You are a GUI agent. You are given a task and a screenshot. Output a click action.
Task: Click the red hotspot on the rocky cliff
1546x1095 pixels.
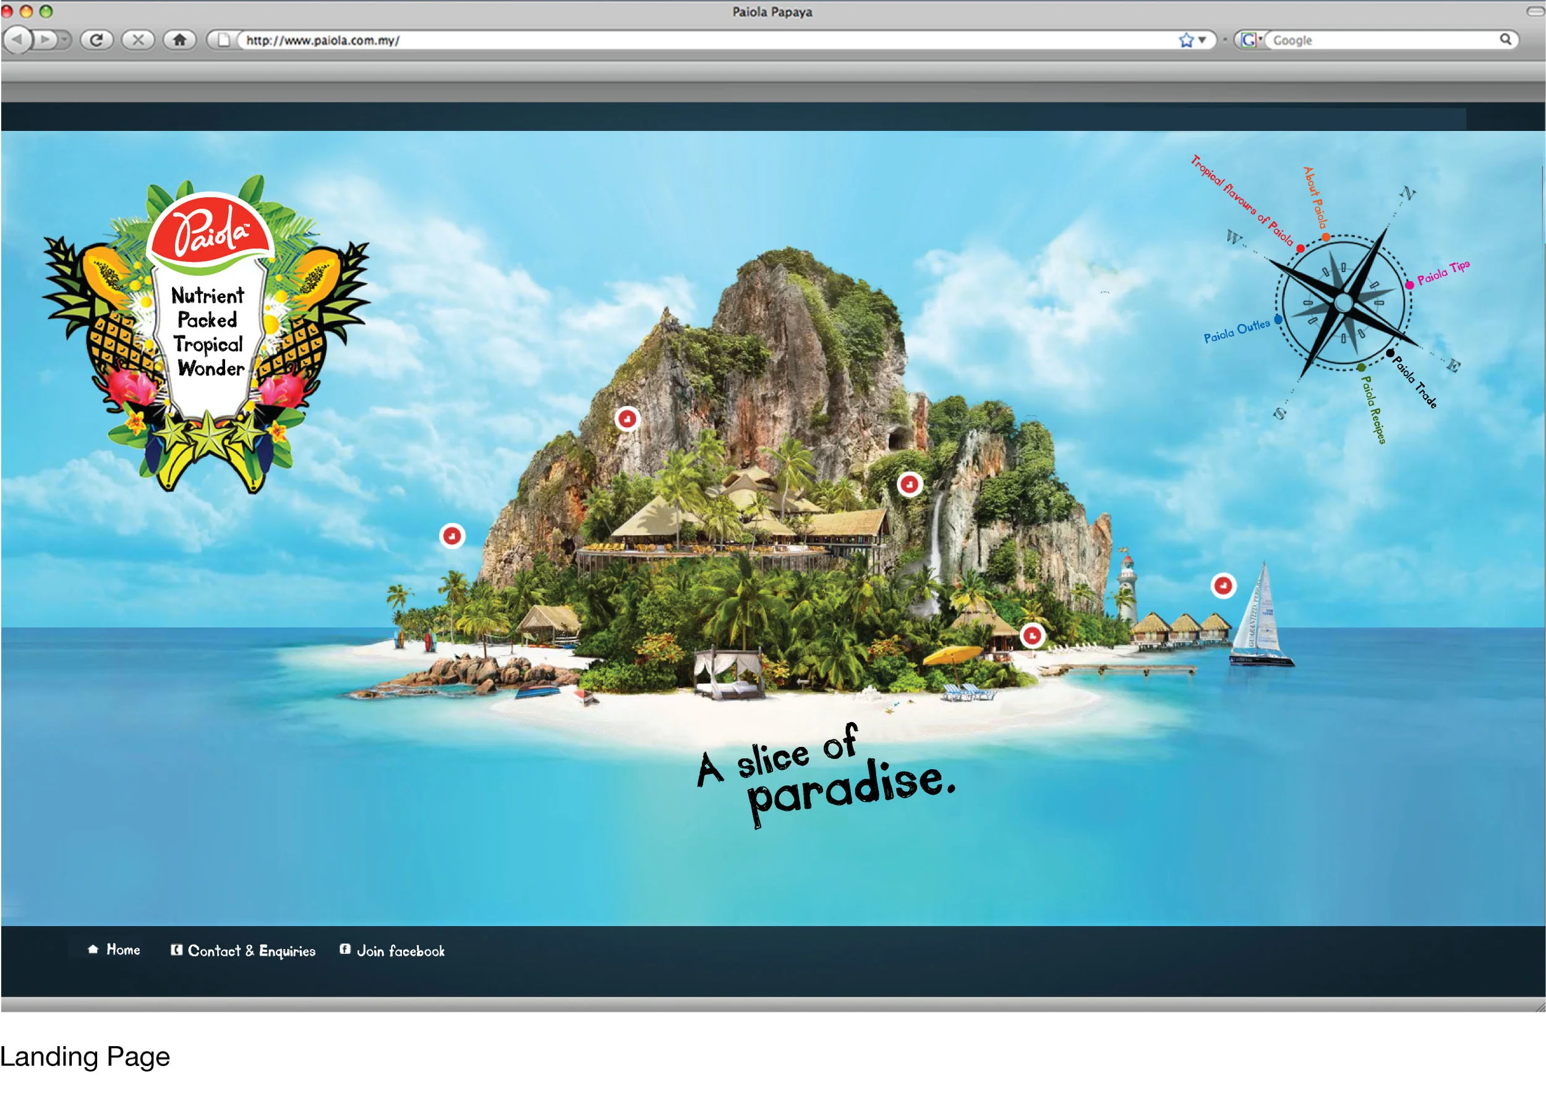(x=627, y=419)
